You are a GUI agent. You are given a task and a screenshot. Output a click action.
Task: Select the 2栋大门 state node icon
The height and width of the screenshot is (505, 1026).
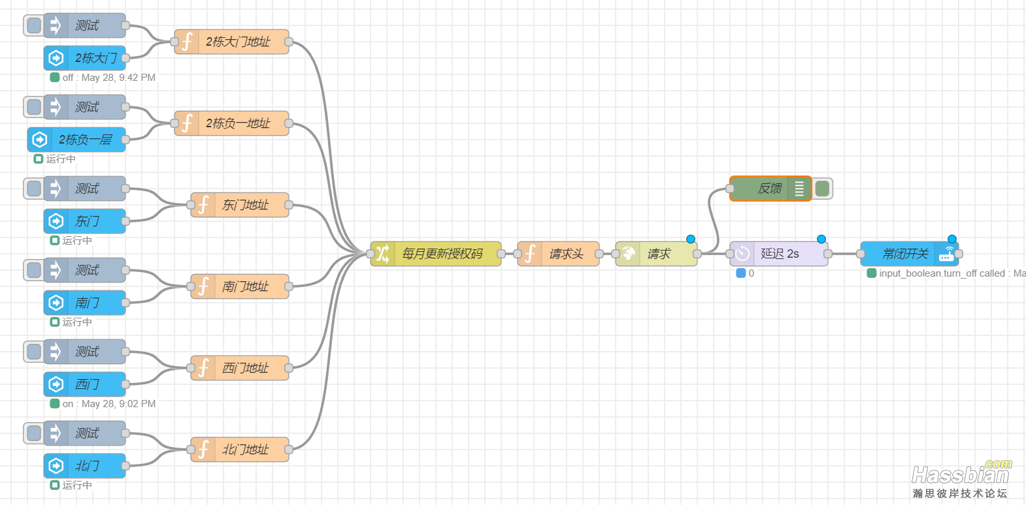click(56, 58)
